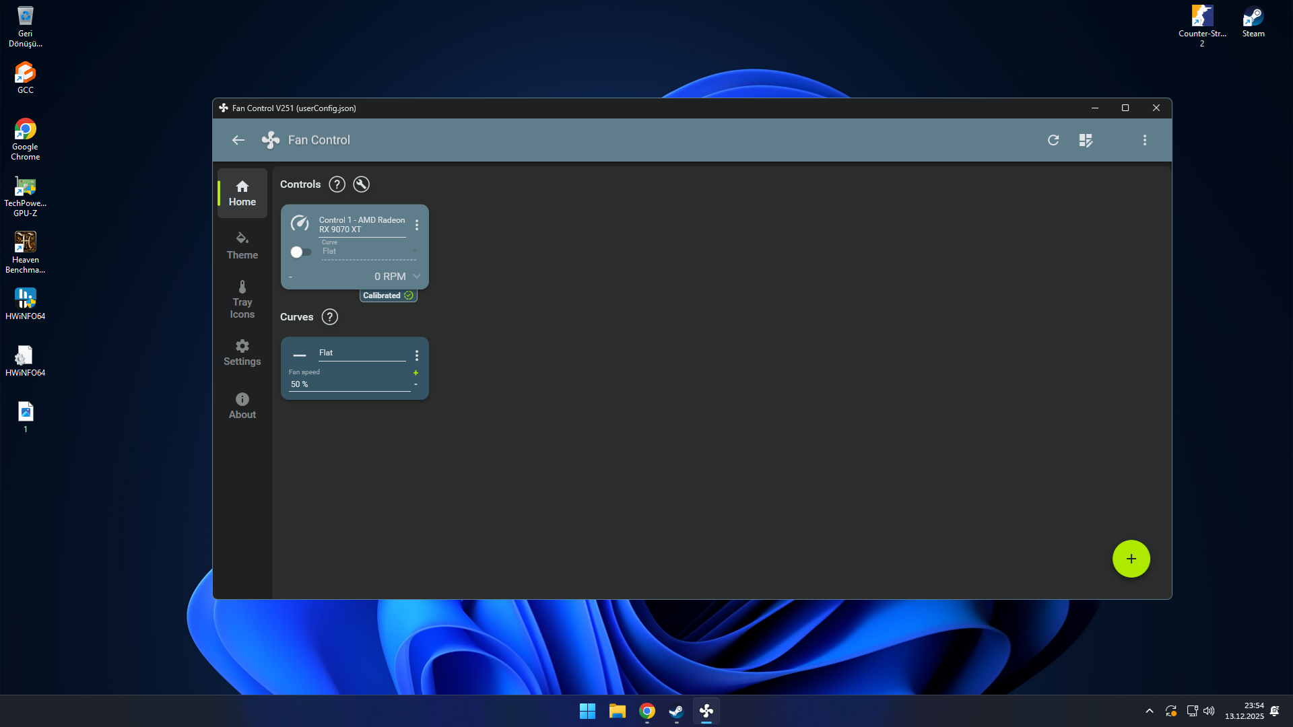Go to the Settings sidebar tab

click(x=242, y=353)
